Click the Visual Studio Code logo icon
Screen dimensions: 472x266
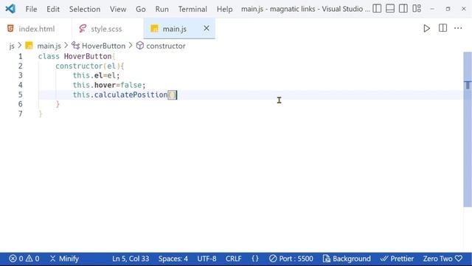[x=10, y=9]
